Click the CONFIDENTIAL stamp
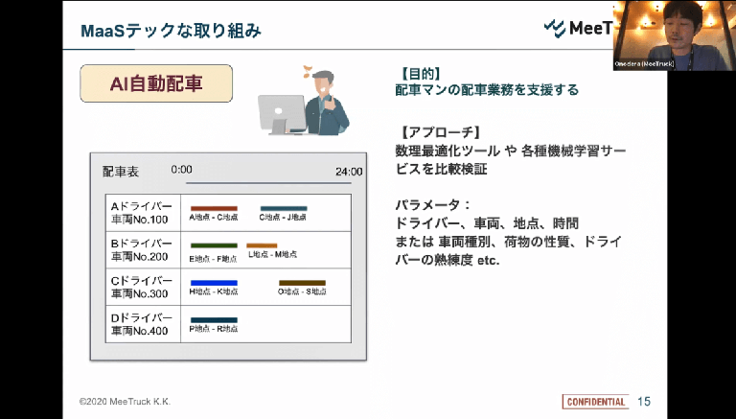This screenshot has width=736, height=419. pyautogui.click(x=596, y=402)
